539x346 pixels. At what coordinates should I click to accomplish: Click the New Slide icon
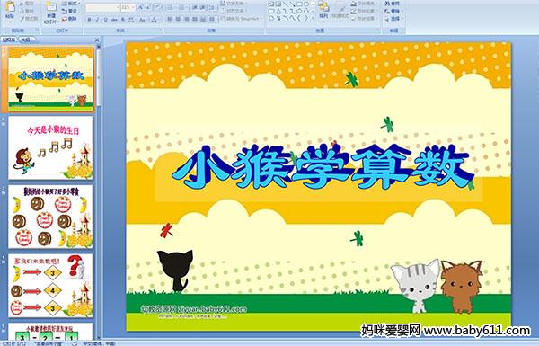(x=51, y=9)
